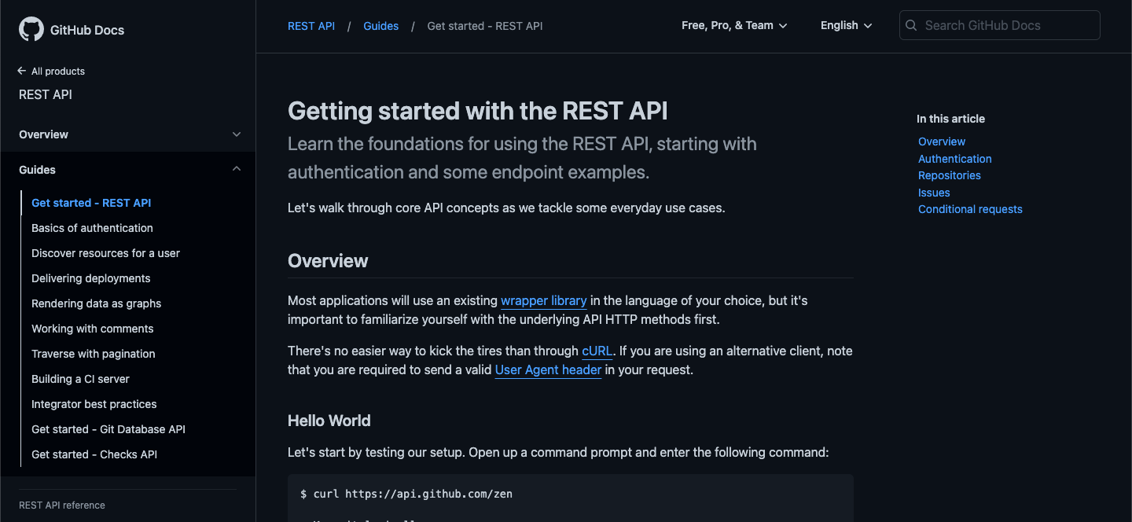Jump to Conditional requests in article outline
The image size is (1132, 522).
click(x=970, y=209)
